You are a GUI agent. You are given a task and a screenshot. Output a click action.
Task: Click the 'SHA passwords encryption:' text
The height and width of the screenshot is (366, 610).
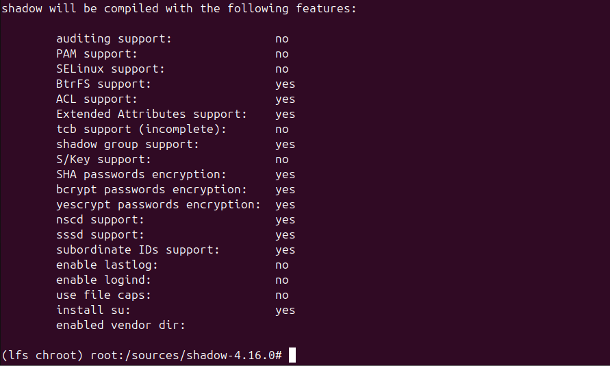point(141,175)
